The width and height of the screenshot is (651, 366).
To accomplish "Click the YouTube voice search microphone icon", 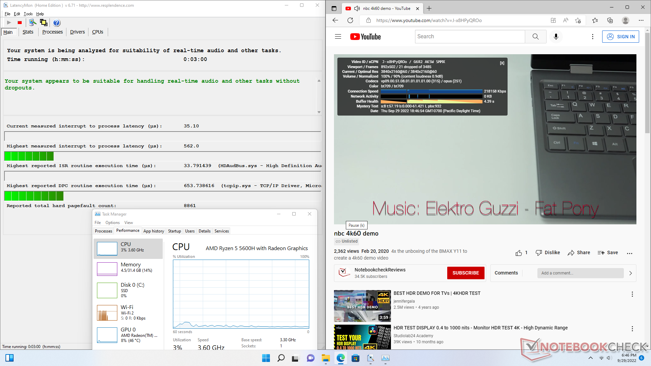I will click(556, 37).
